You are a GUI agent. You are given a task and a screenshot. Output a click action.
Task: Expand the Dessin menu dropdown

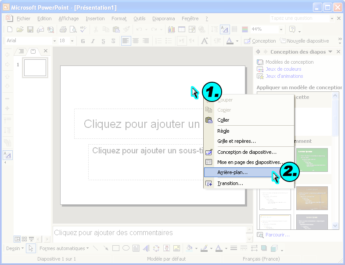(x=15, y=248)
